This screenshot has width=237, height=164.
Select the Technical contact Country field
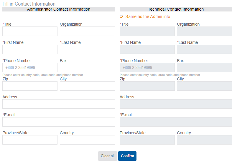click(205, 140)
